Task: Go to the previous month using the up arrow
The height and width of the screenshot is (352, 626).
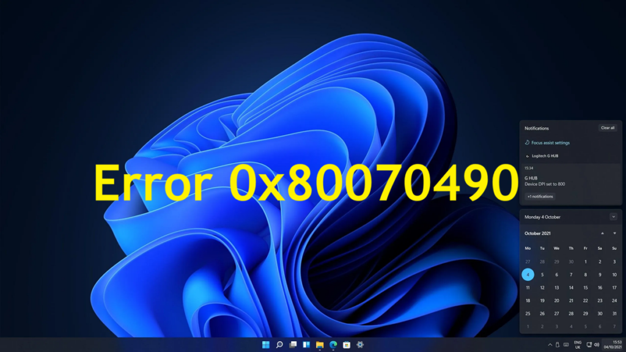Action: click(602, 233)
